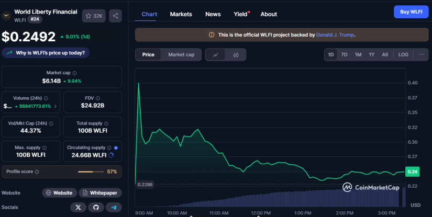Viewport: 432px width, 217px height.
Task: Click the 57% profile score value
Action: click(112, 172)
